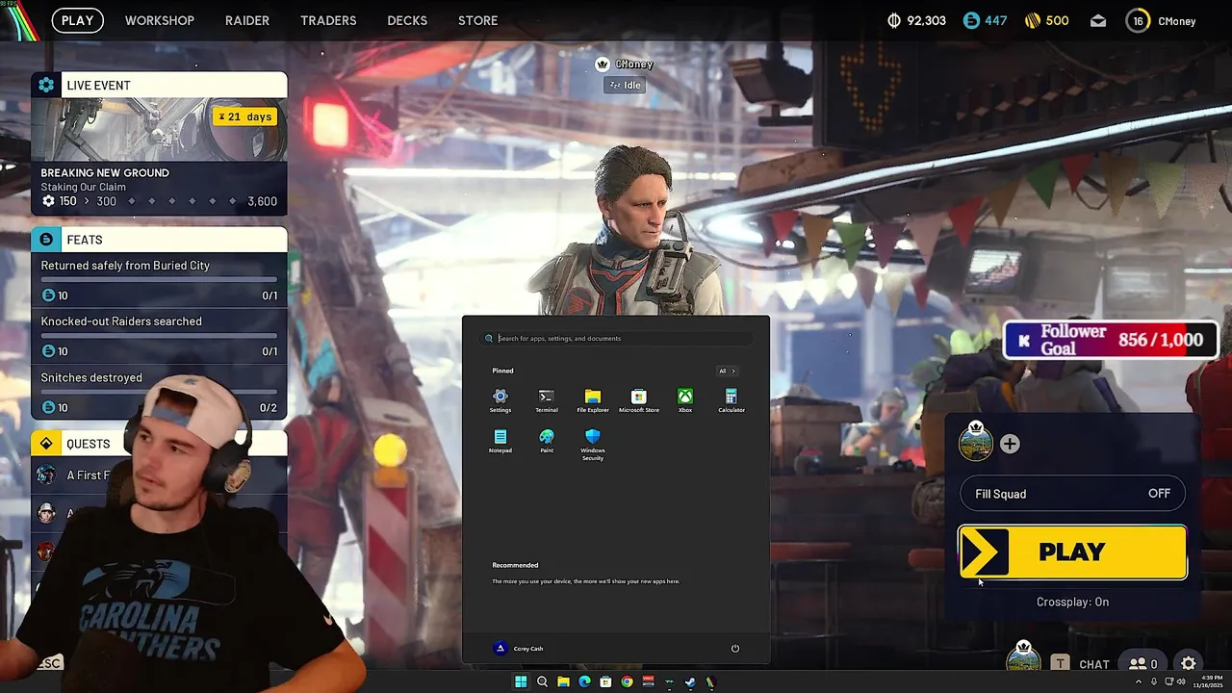Click the Idle status label
The image size is (1232, 693).
click(624, 85)
